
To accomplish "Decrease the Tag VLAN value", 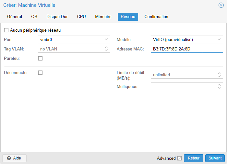I will pyautogui.click(x=106, y=50).
